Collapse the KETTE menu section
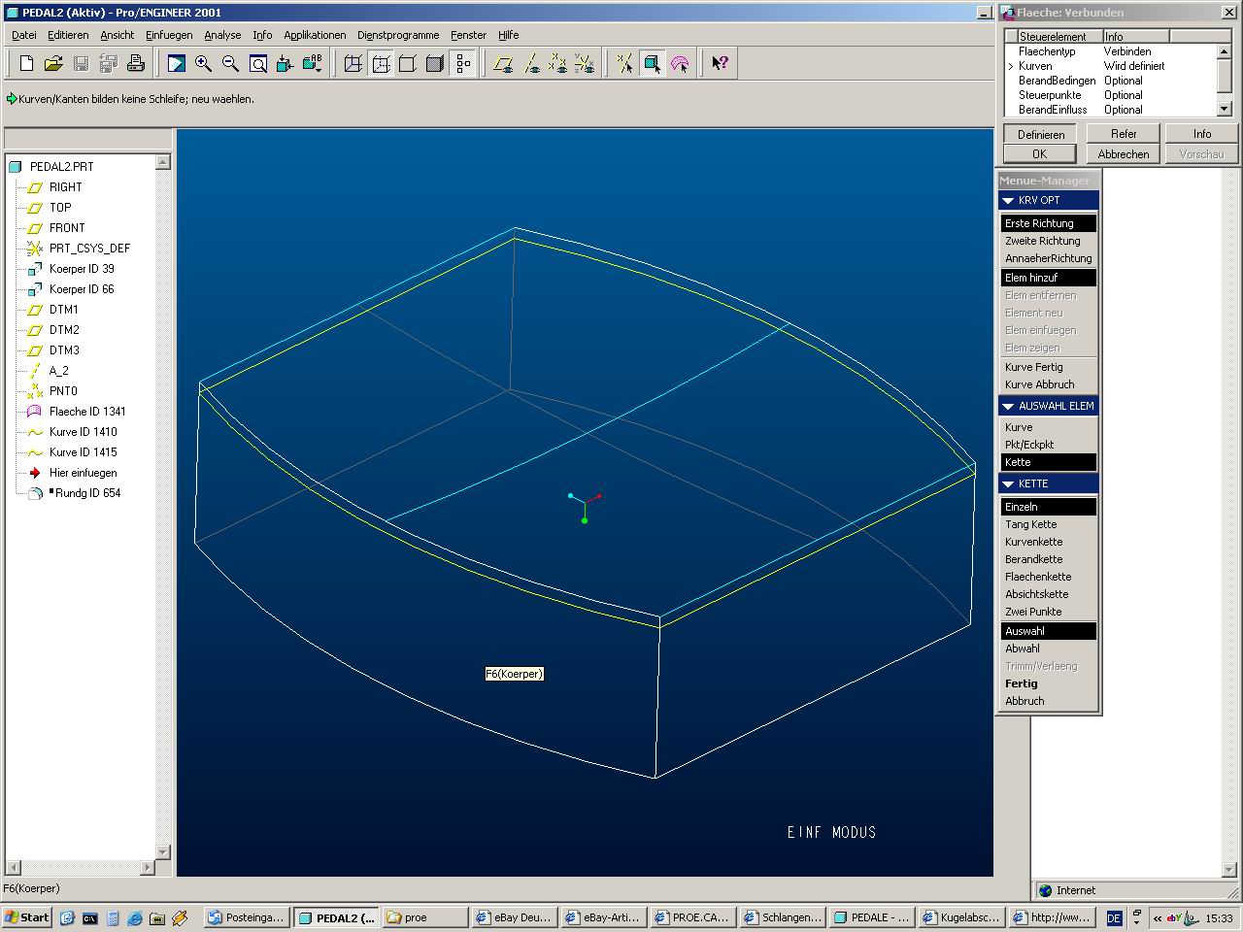Screen dimensions: 1243x932 [1008, 483]
